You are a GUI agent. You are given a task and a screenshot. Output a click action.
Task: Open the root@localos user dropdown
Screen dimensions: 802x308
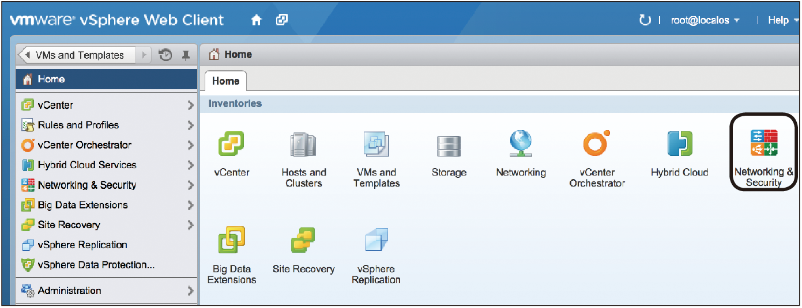705,20
